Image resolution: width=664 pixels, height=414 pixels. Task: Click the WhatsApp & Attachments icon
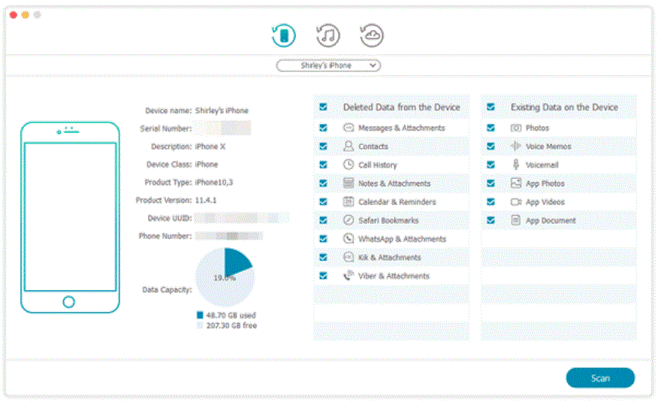click(348, 239)
